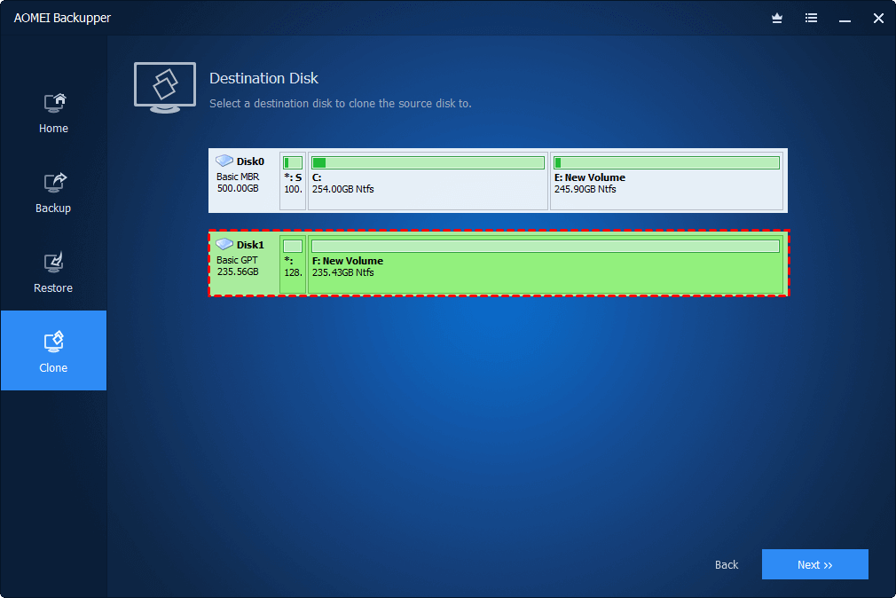This screenshot has width=896, height=598.
Task: Click the Destination Disk heading
Action: coord(263,78)
